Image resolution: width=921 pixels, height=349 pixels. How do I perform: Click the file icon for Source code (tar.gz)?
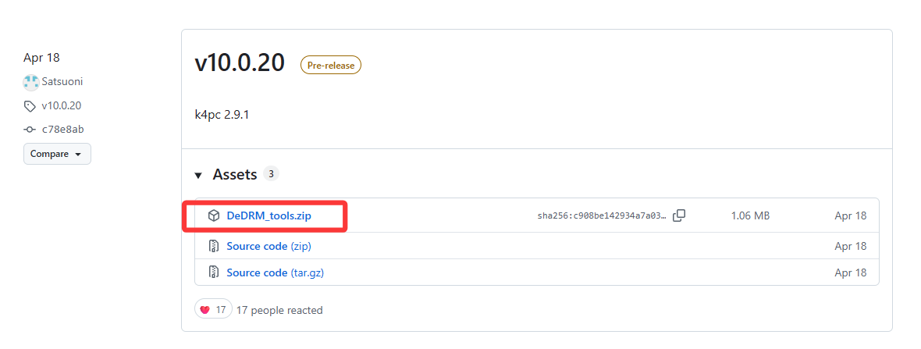click(214, 272)
